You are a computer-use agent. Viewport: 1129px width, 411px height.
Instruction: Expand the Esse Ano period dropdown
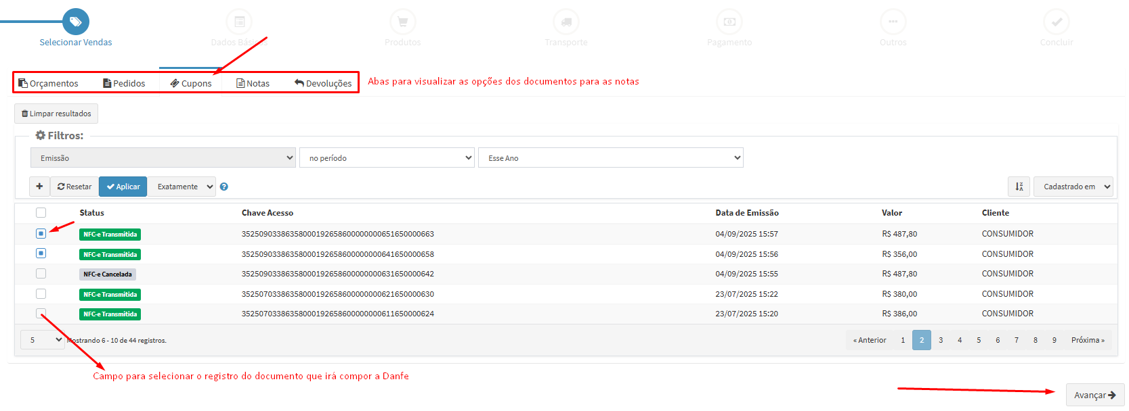click(x=610, y=158)
